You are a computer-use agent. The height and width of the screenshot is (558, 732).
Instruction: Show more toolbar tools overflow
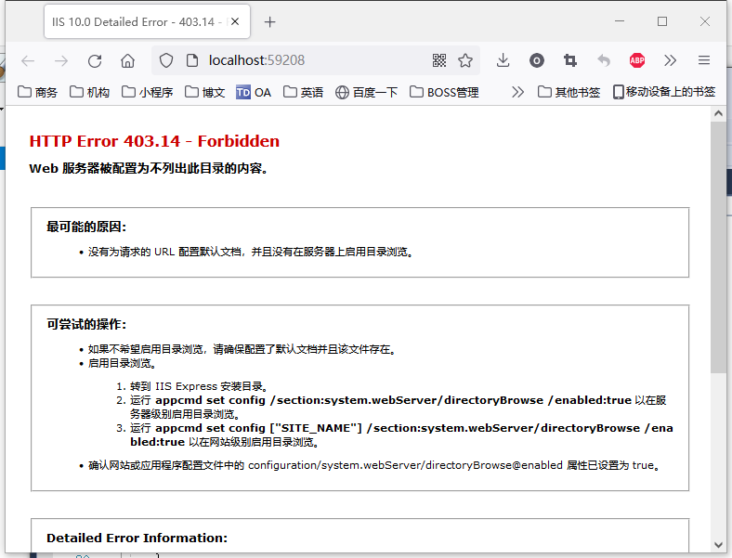click(670, 60)
